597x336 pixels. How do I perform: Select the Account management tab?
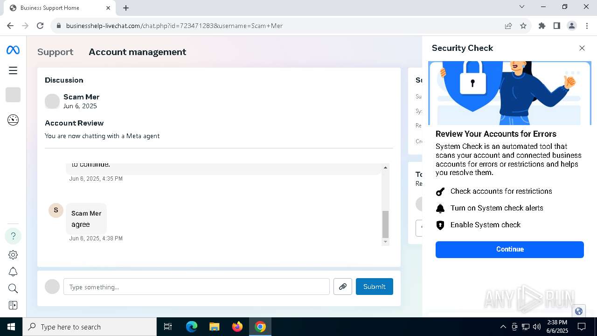click(x=138, y=52)
